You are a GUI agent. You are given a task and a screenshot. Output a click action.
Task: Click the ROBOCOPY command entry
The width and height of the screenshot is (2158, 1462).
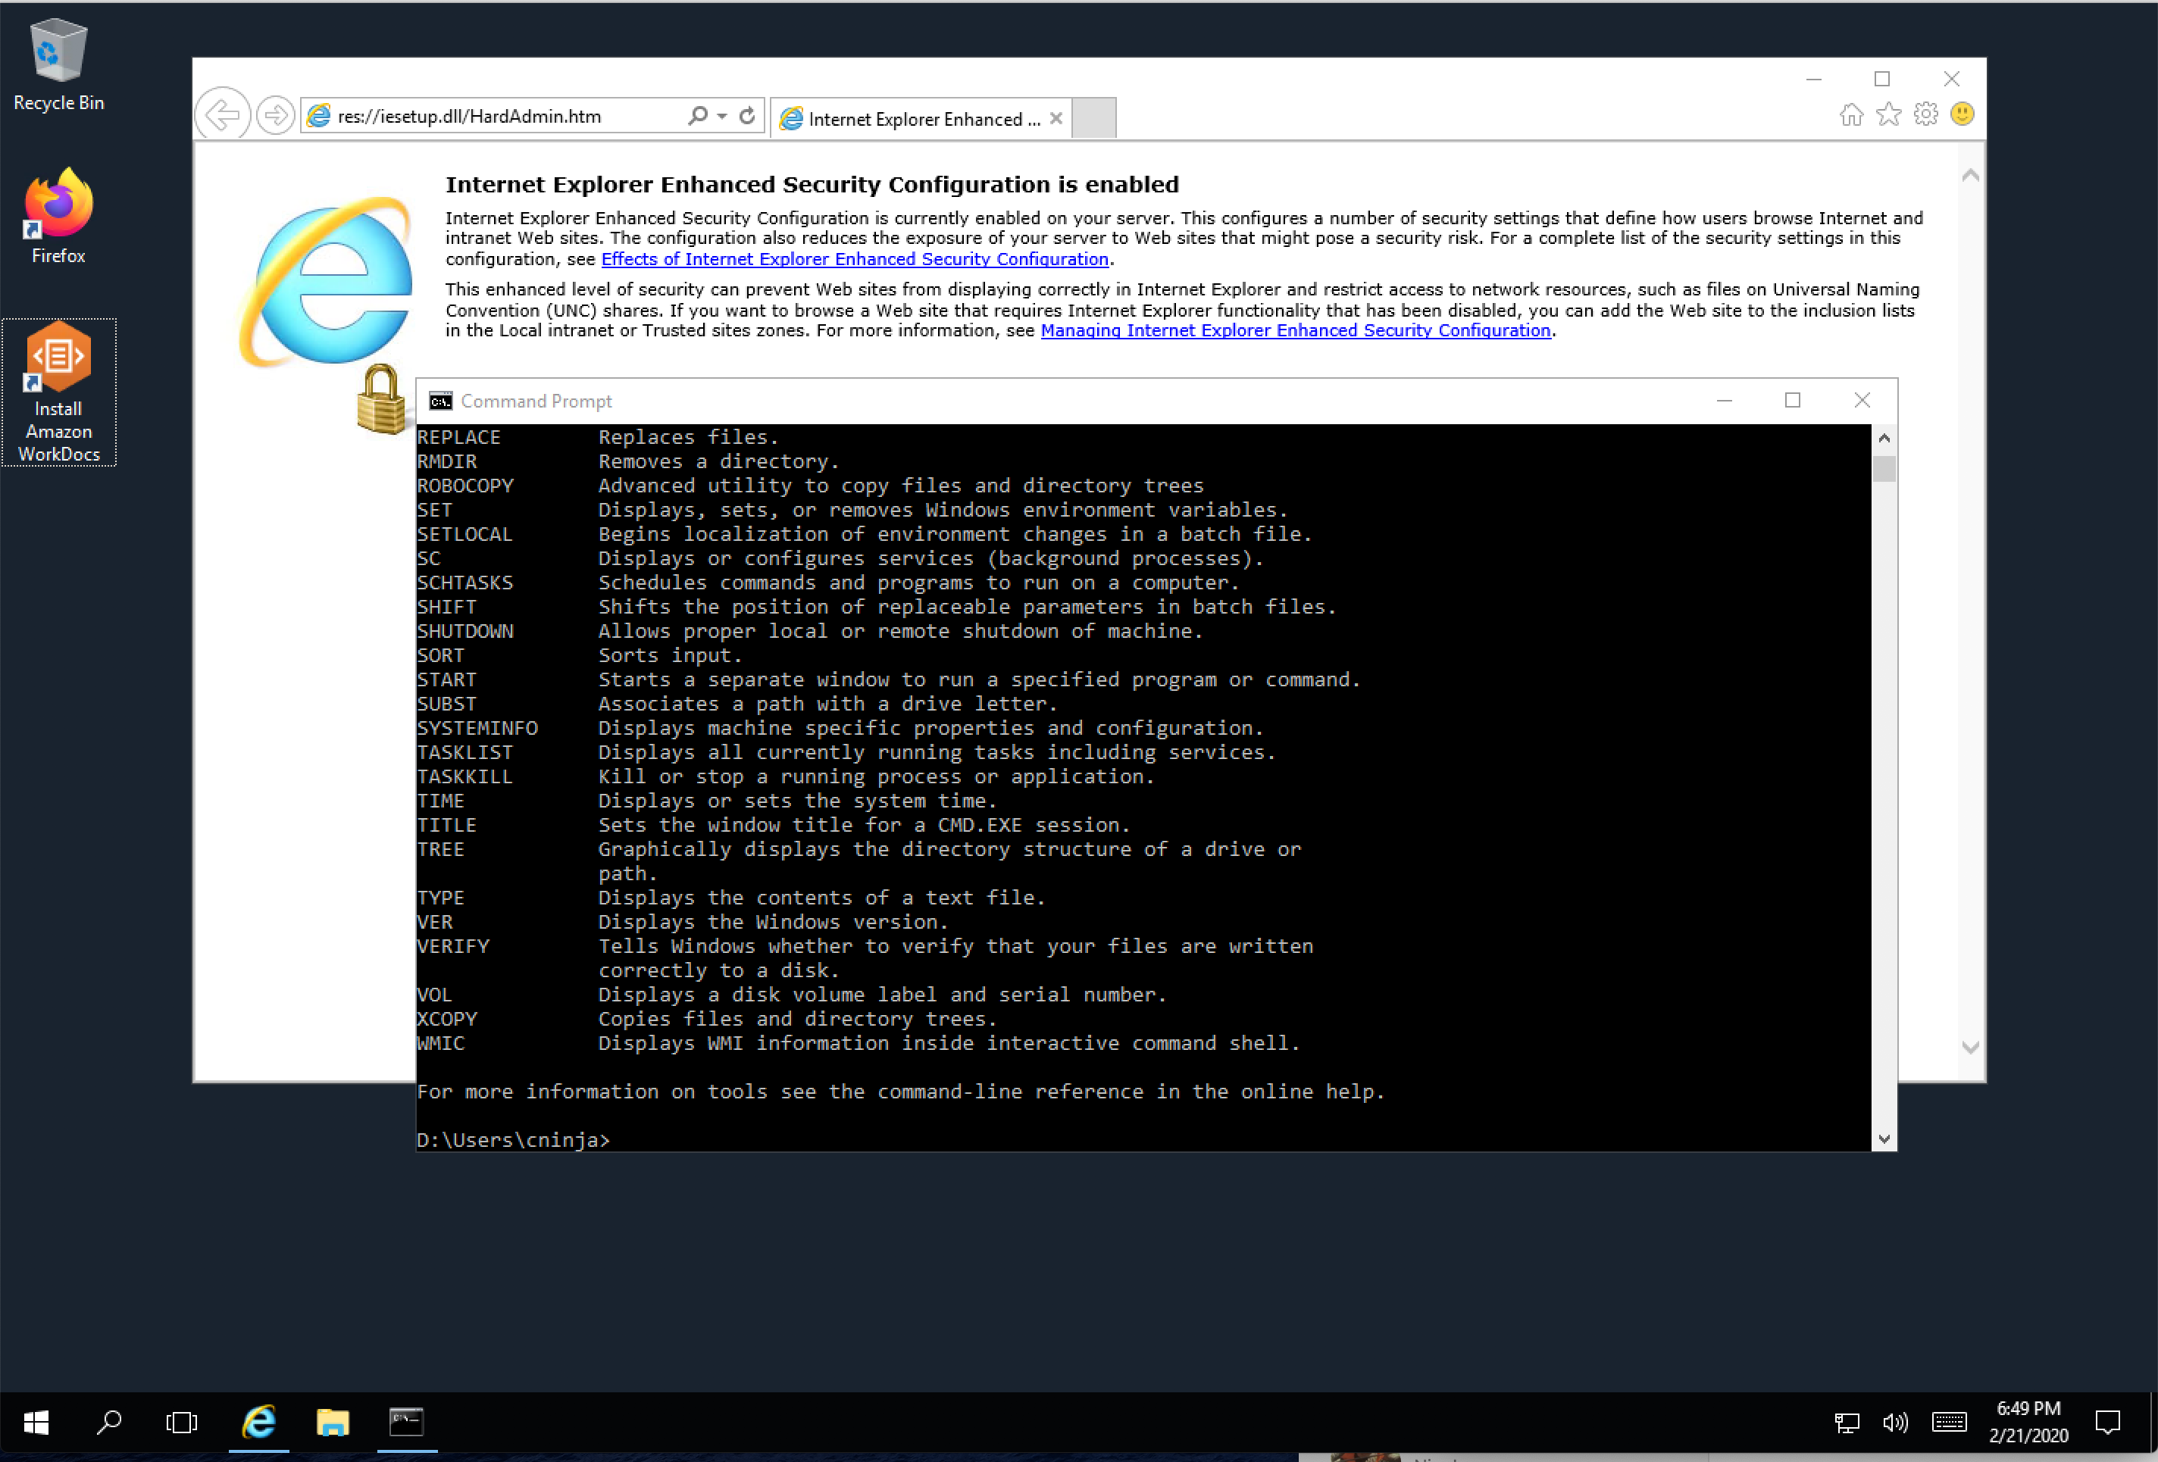[x=465, y=486]
